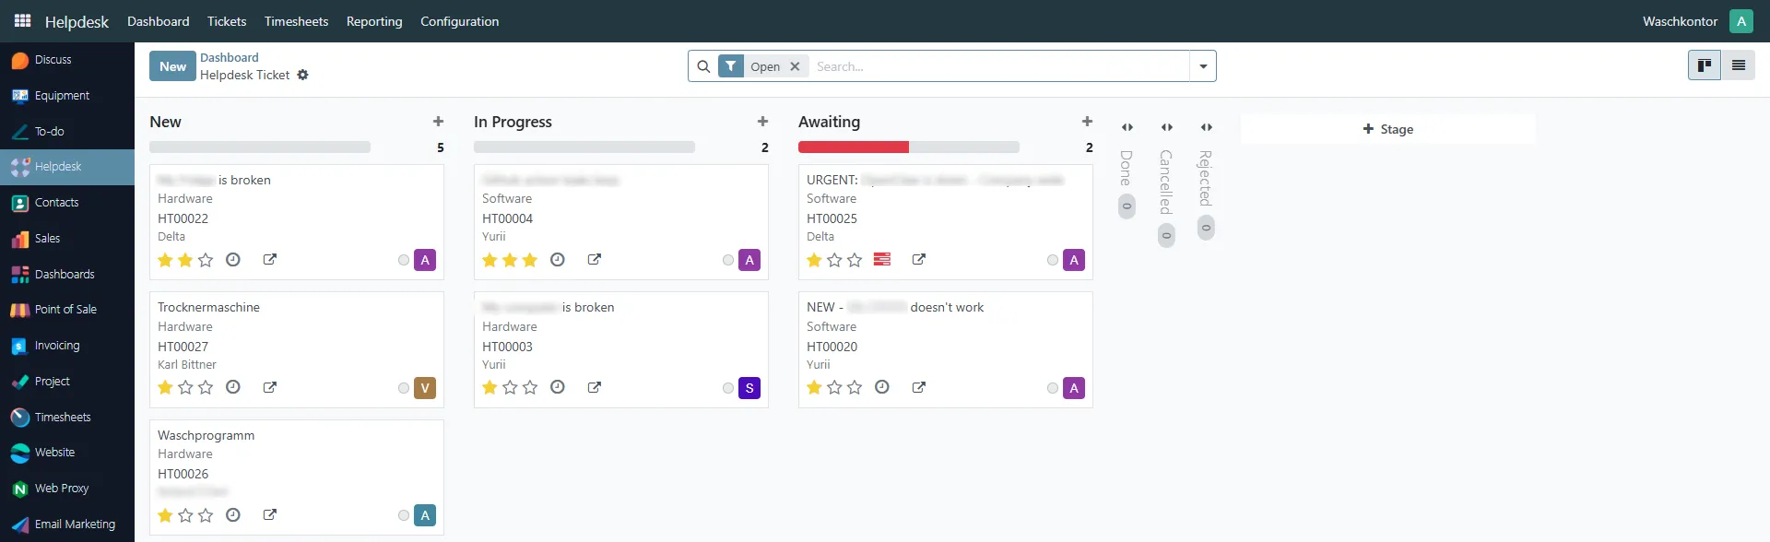Open the Website app in sidebar
1770x542 pixels.
67,453
